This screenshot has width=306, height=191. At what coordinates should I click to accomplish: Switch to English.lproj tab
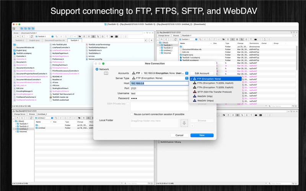point(34,40)
